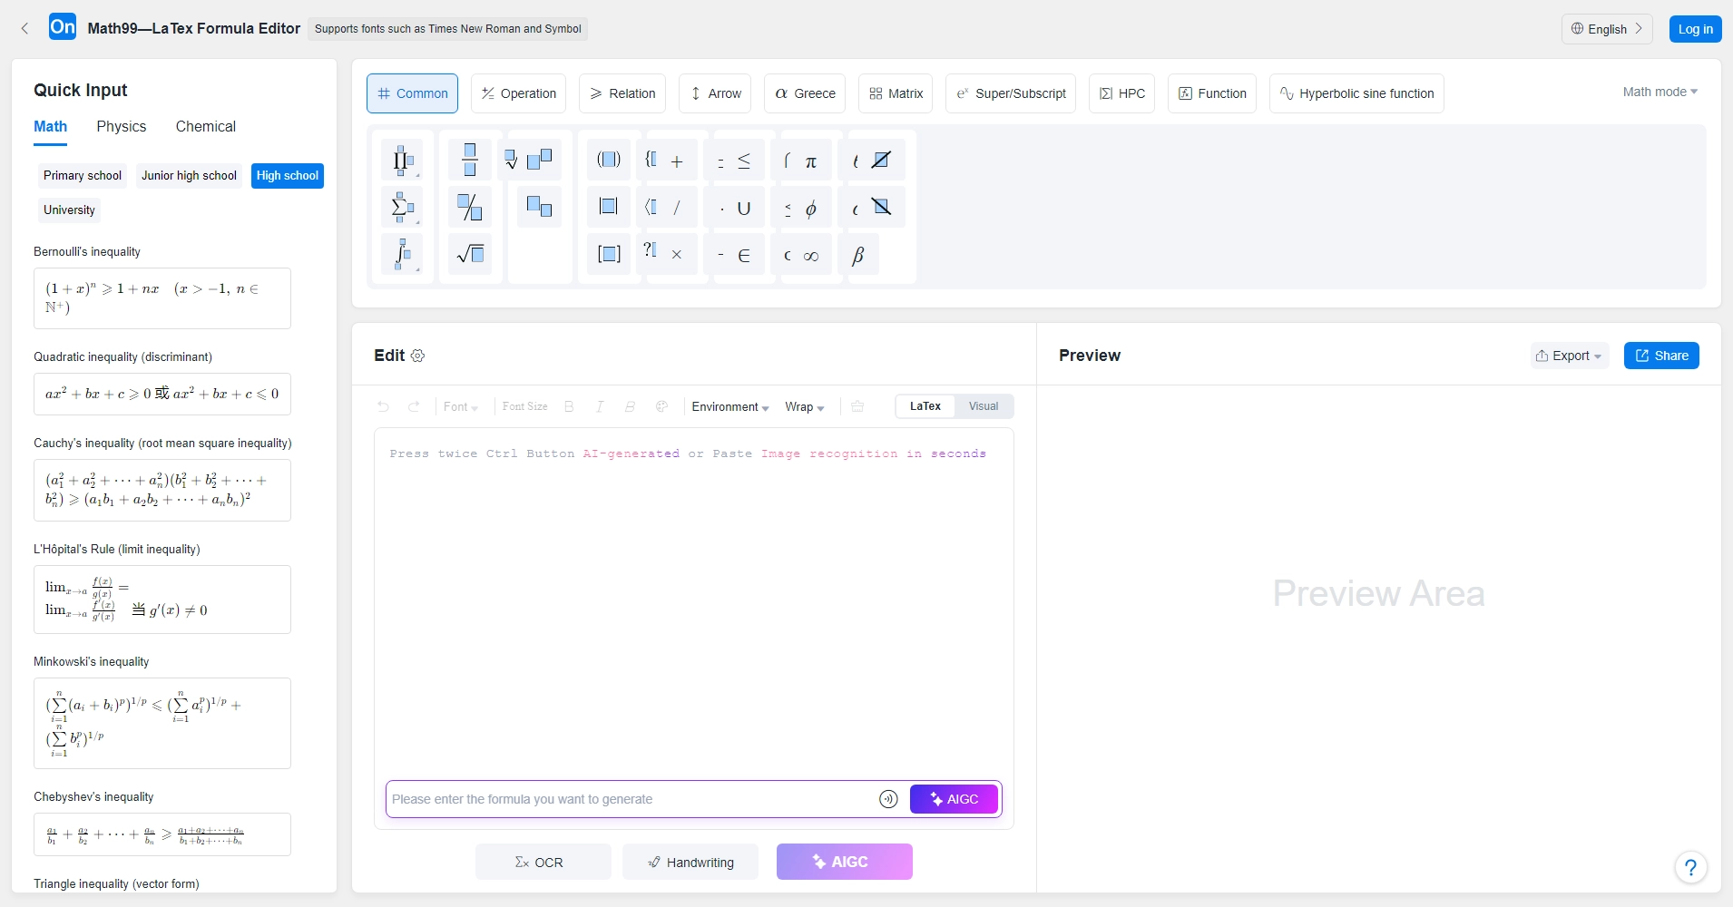Go back with the top-left arrow
The width and height of the screenshot is (1733, 907).
(24, 28)
